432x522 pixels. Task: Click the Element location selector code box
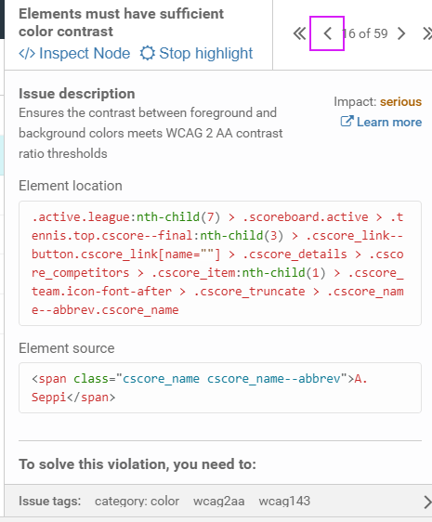click(220, 264)
